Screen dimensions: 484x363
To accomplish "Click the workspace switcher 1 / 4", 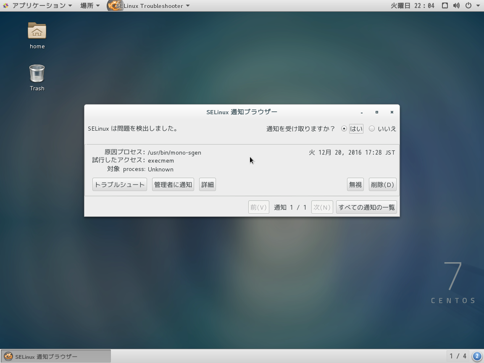I will [458, 356].
